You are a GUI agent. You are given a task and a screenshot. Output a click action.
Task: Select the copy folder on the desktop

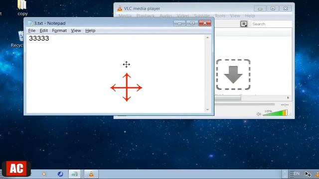coord(22,8)
